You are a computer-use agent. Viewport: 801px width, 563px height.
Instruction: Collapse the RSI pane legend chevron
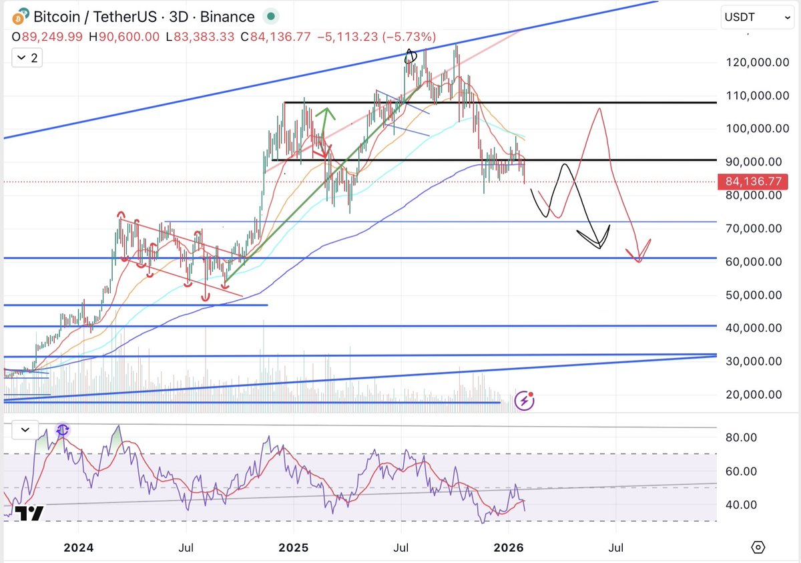pyautogui.click(x=25, y=429)
